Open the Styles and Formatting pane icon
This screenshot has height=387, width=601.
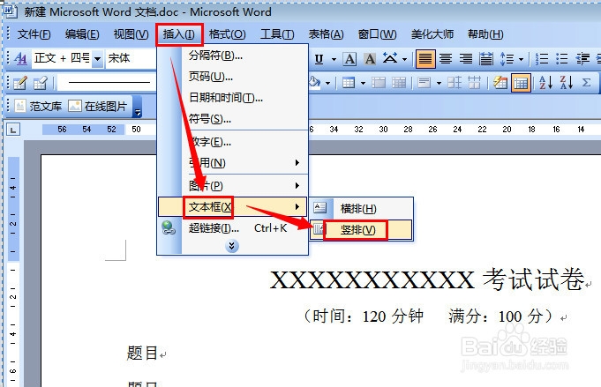click(x=20, y=59)
